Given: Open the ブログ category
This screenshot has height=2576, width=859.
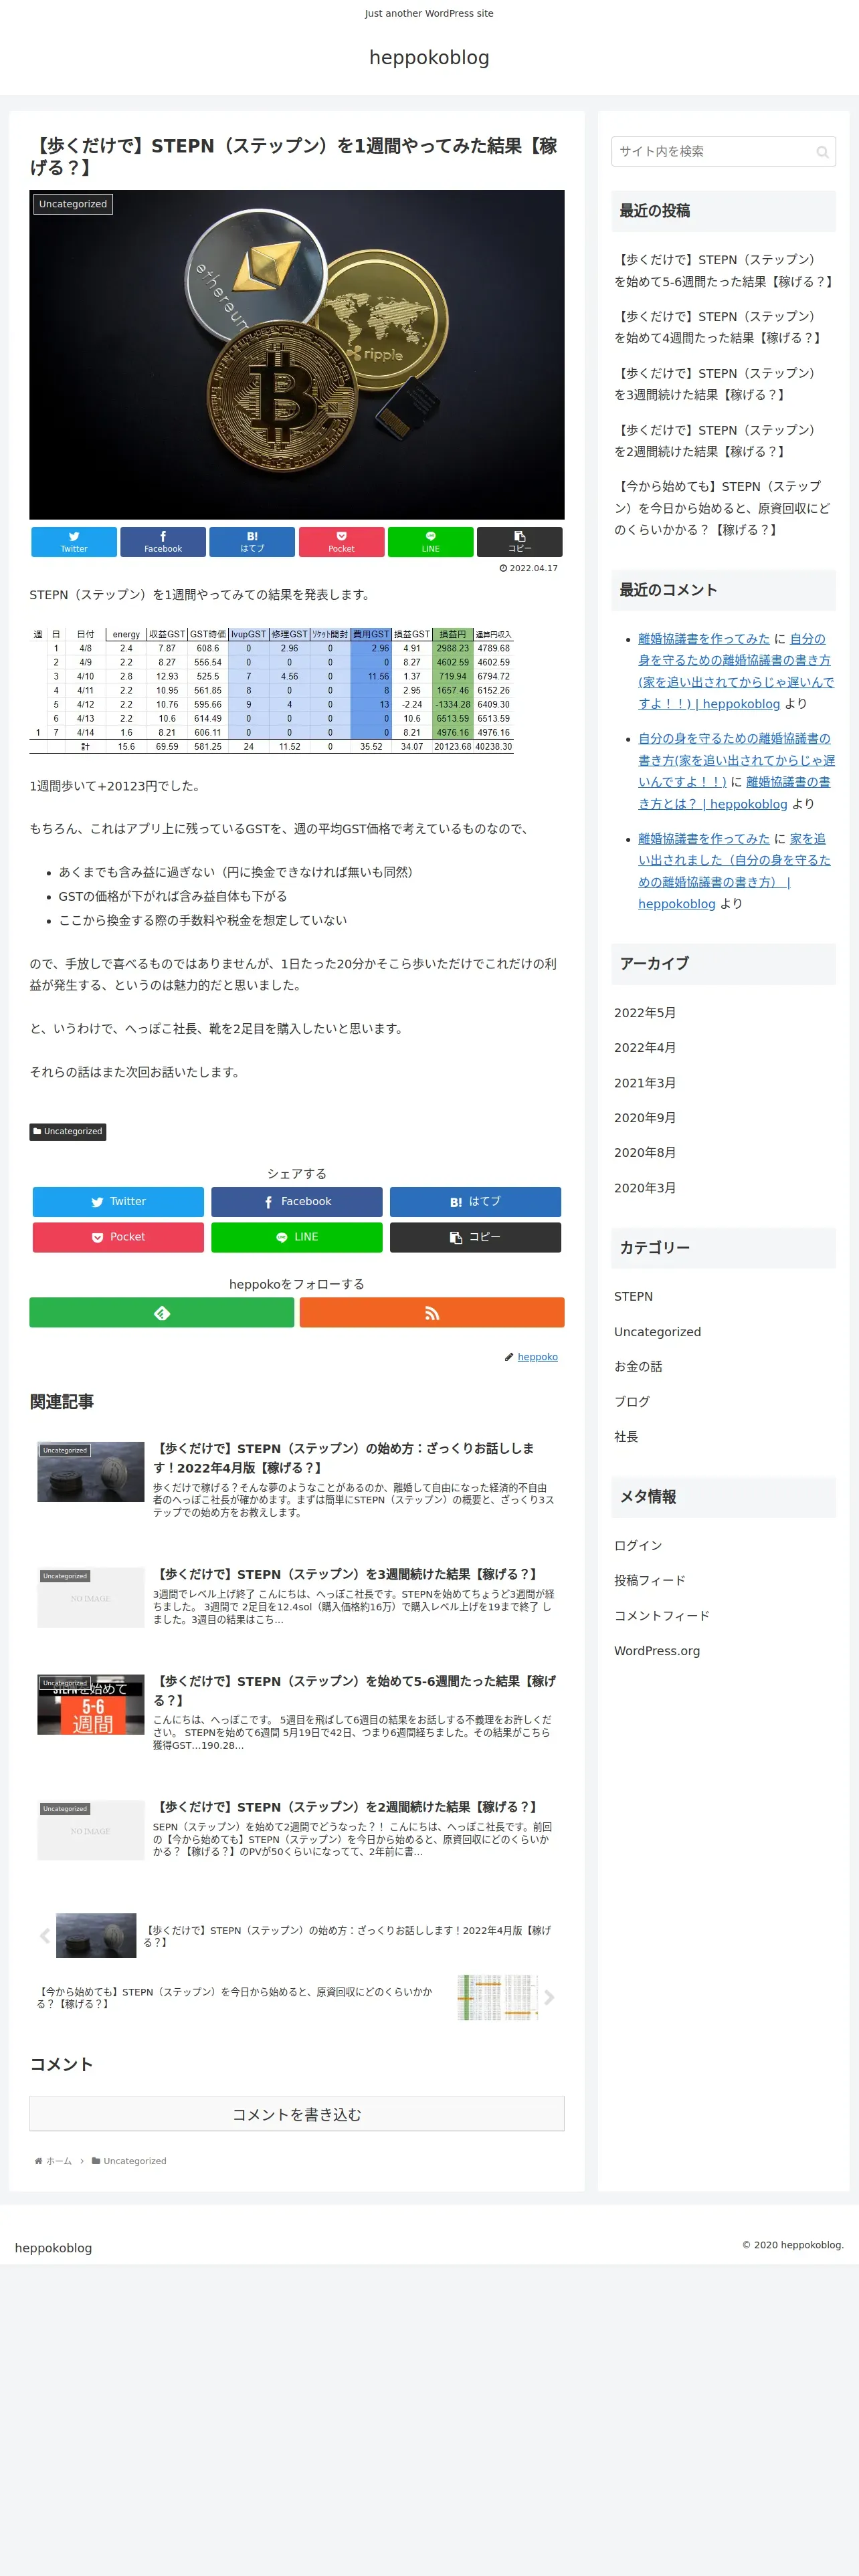Looking at the screenshot, I should point(632,1402).
